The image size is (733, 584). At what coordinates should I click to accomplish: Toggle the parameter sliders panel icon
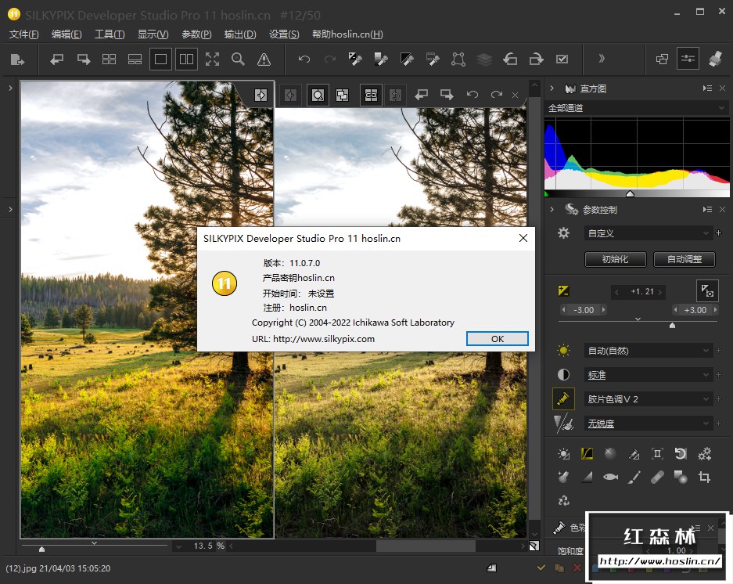point(688,59)
